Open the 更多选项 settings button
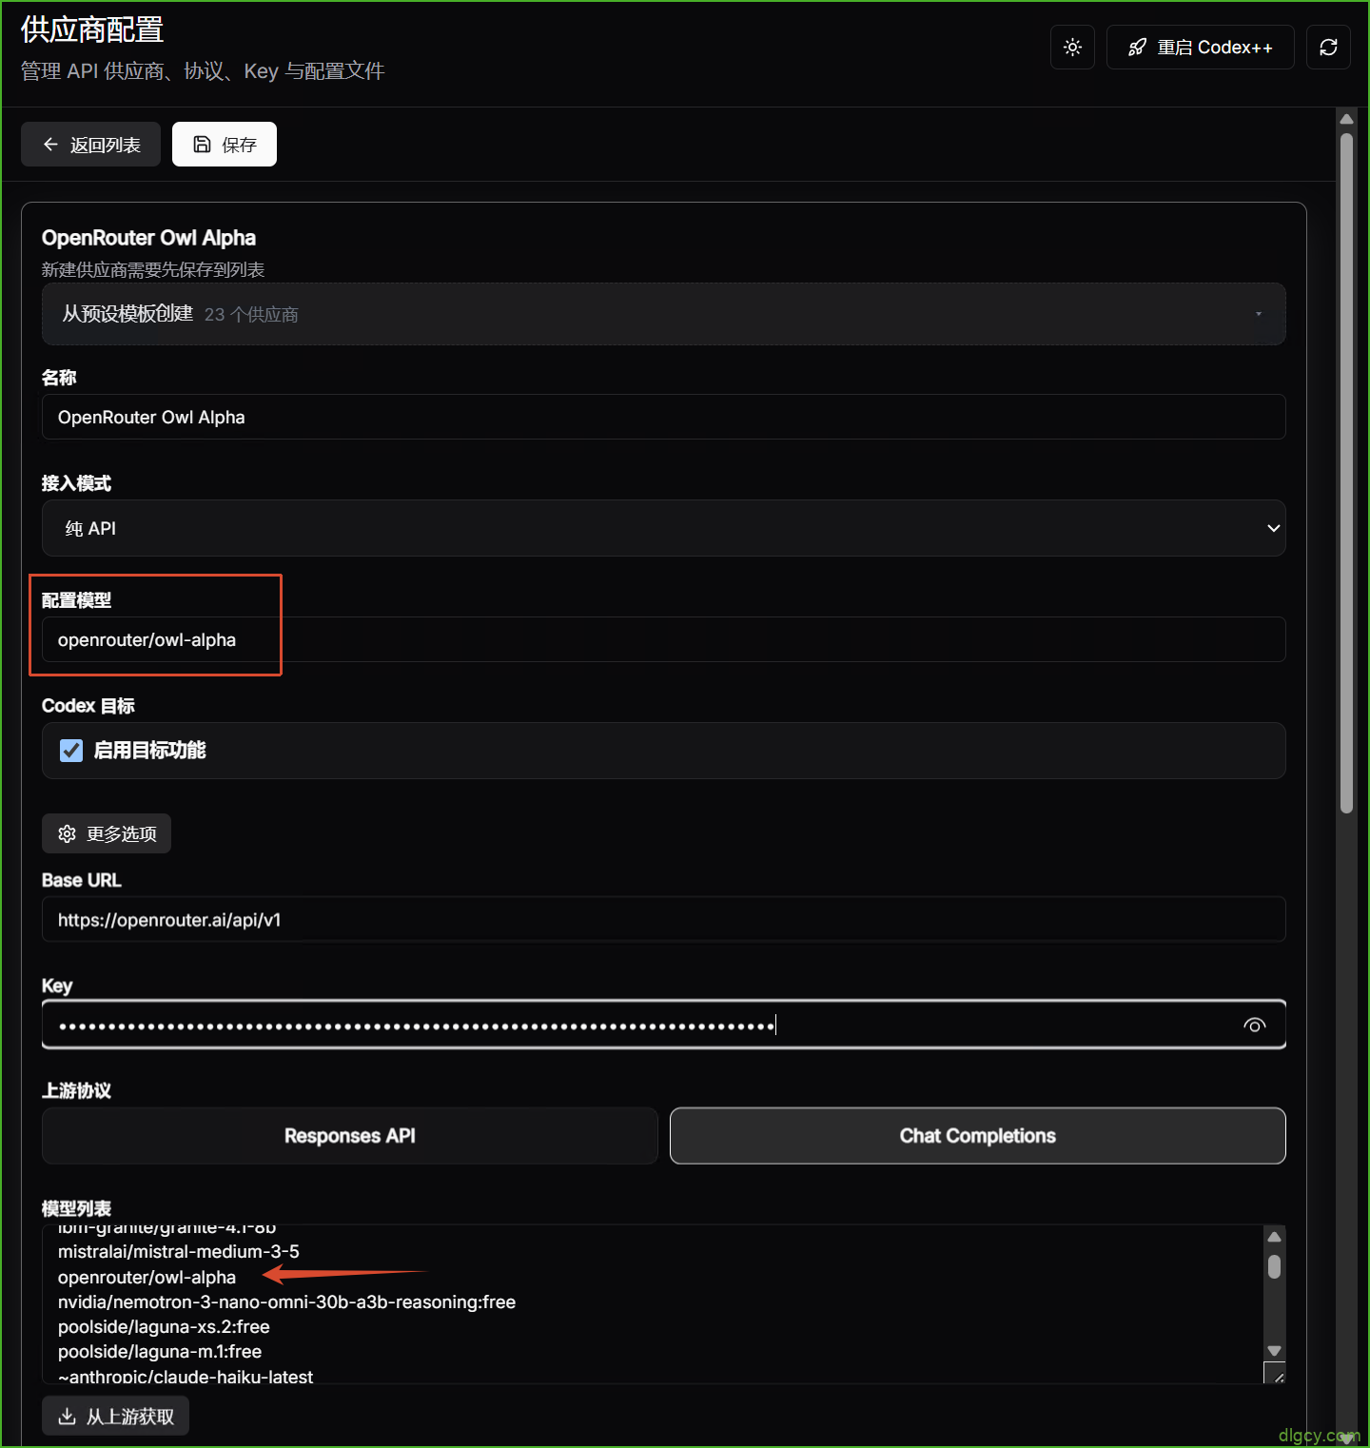 point(107,833)
